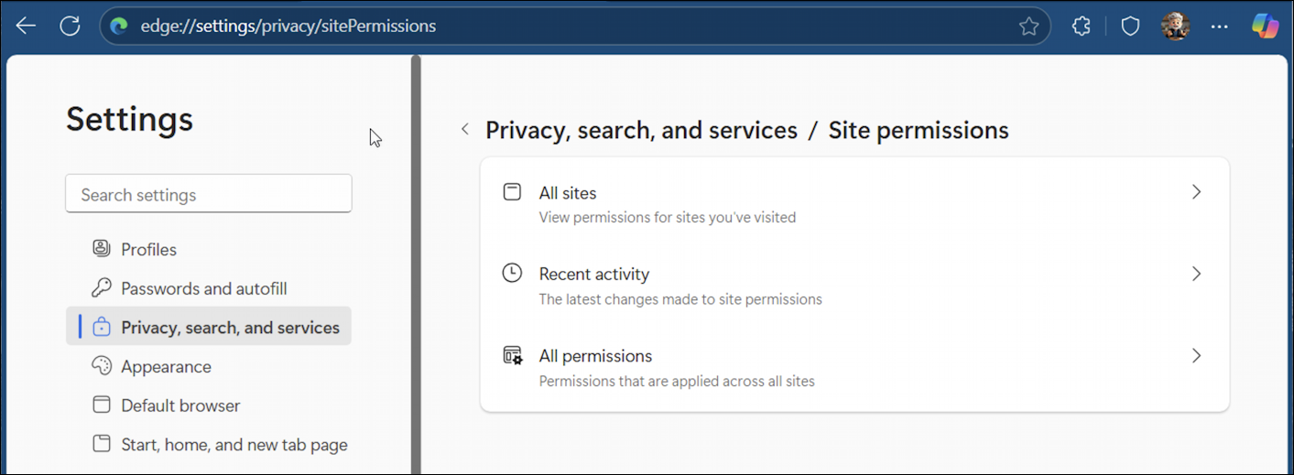Open Default browser settings section
Viewport: 1294px width, 475px height.
click(x=209, y=405)
